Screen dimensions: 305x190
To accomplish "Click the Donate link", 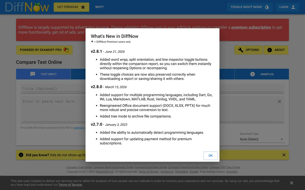I will pyautogui.click(x=194, y=172).
